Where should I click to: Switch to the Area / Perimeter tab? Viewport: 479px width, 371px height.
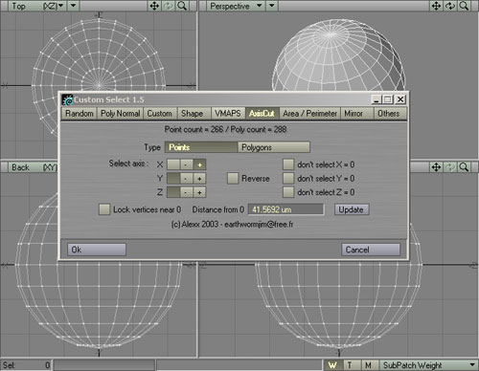(x=309, y=114)
